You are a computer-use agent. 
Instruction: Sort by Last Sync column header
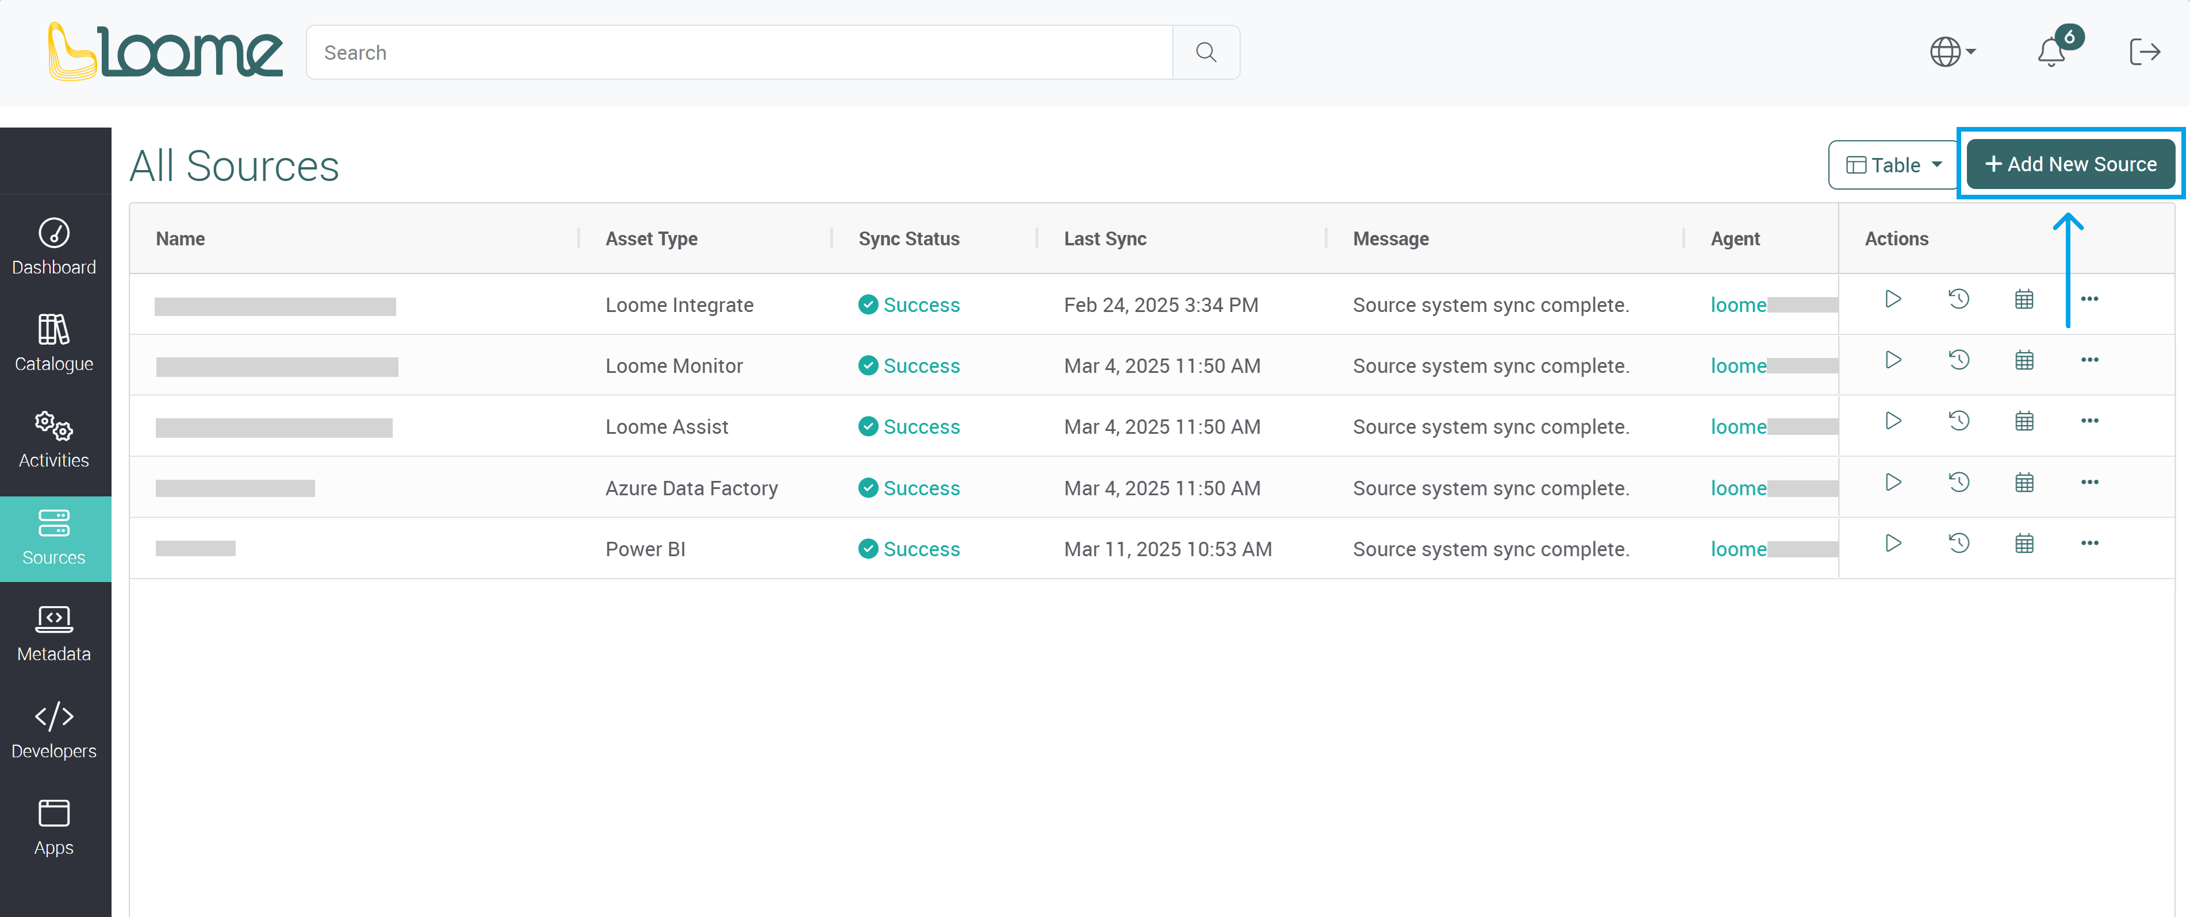pos(1105,239)
